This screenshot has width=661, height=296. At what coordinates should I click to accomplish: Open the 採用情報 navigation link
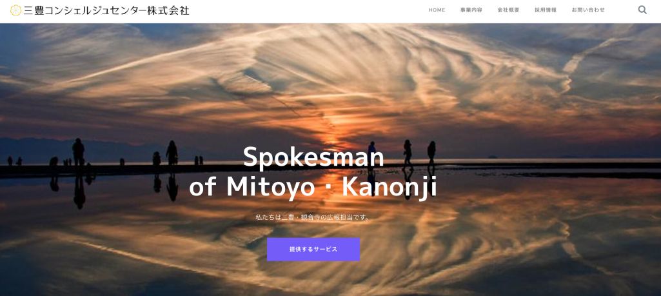[546, 10]
